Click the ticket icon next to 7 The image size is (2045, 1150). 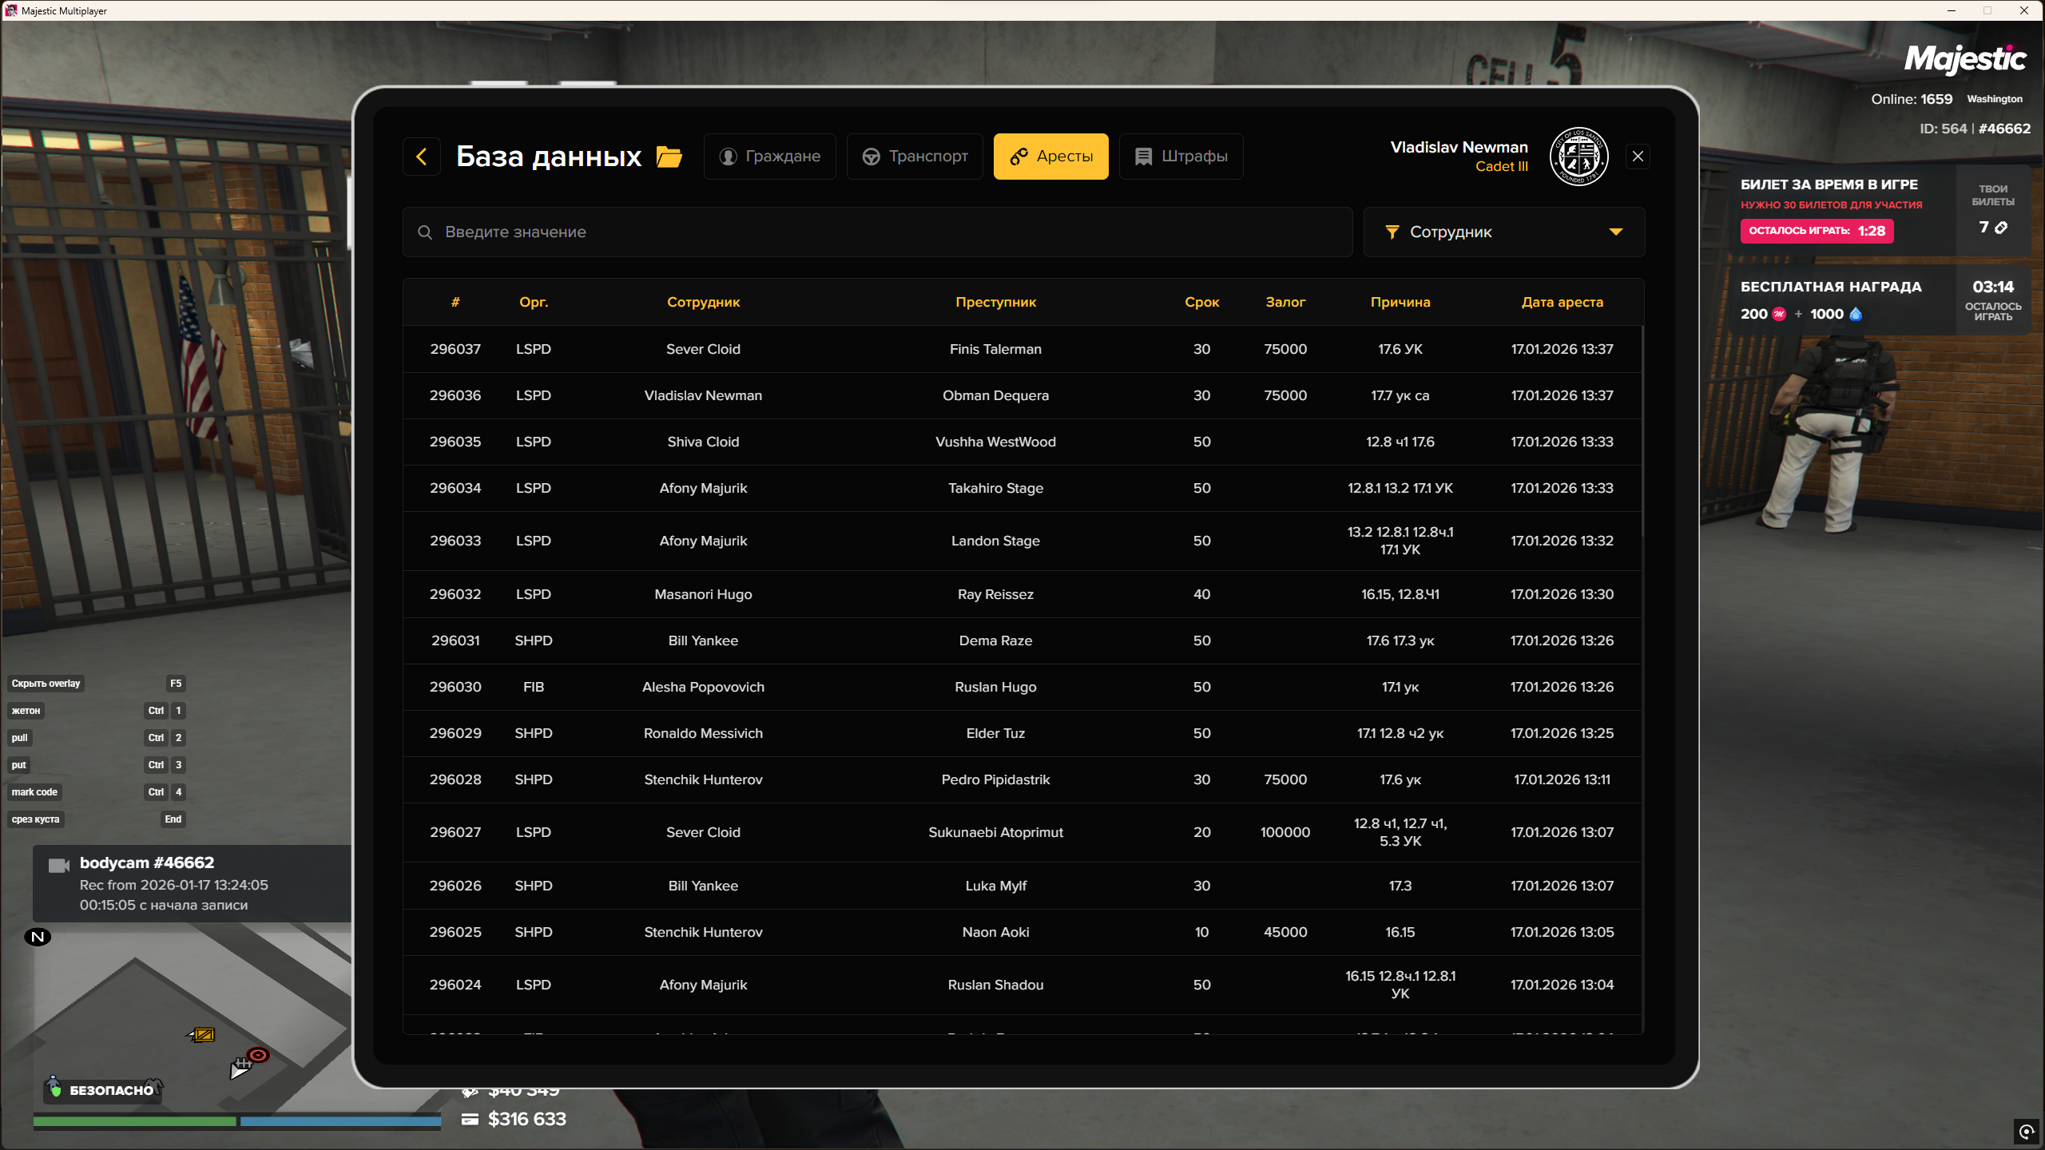pos(2001,228)
